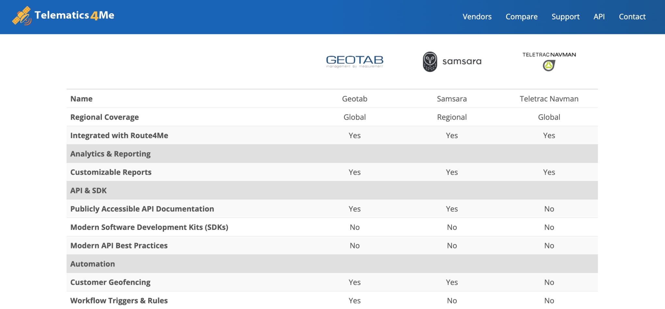Click Teletrac Navman's No for Customer Geofencing
The image size is (665, 309).
(549, 282)
